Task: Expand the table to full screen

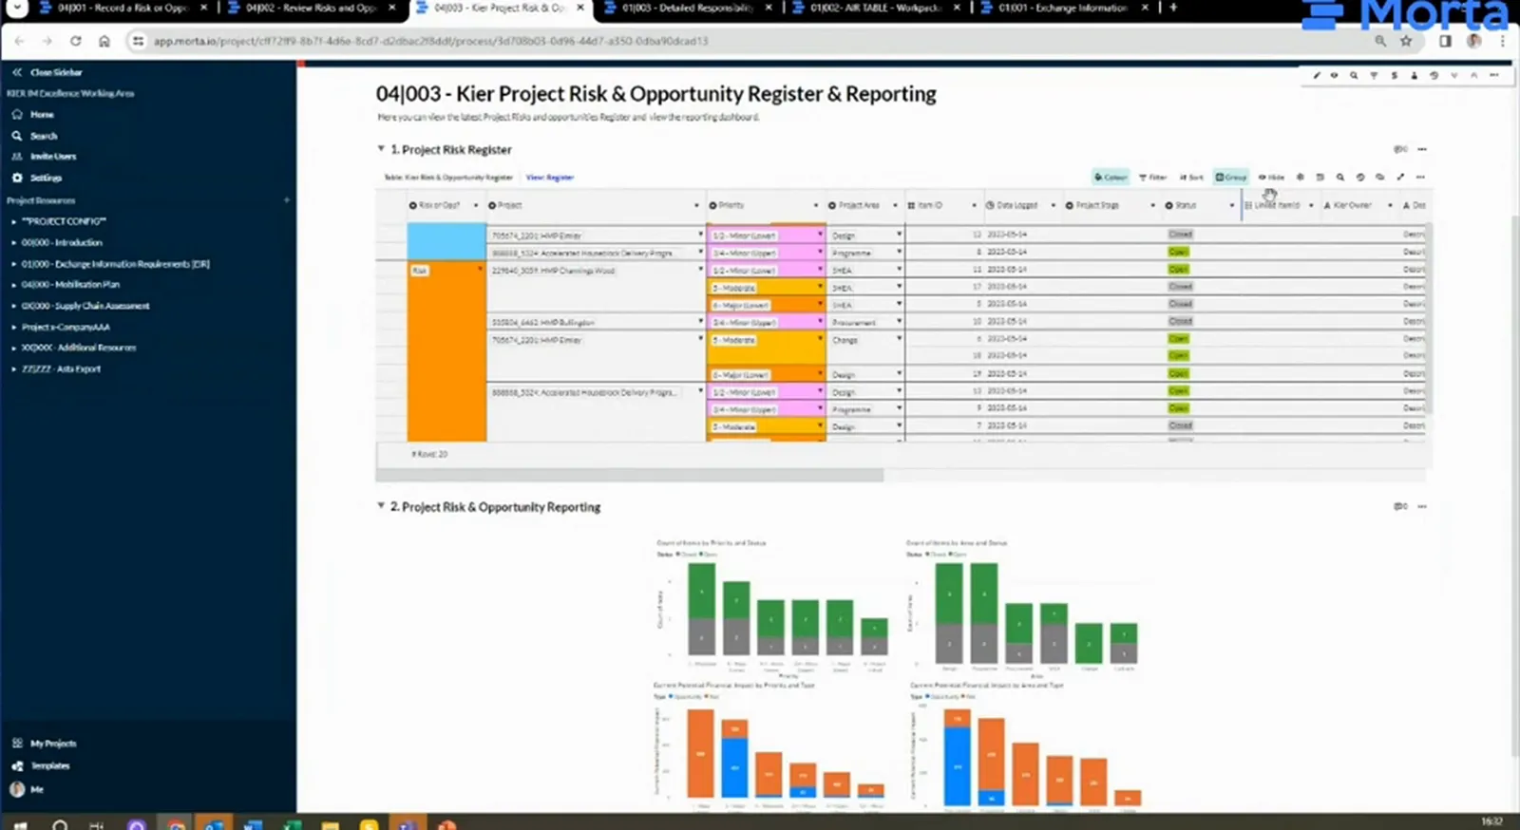Action: click(1400, 177)
